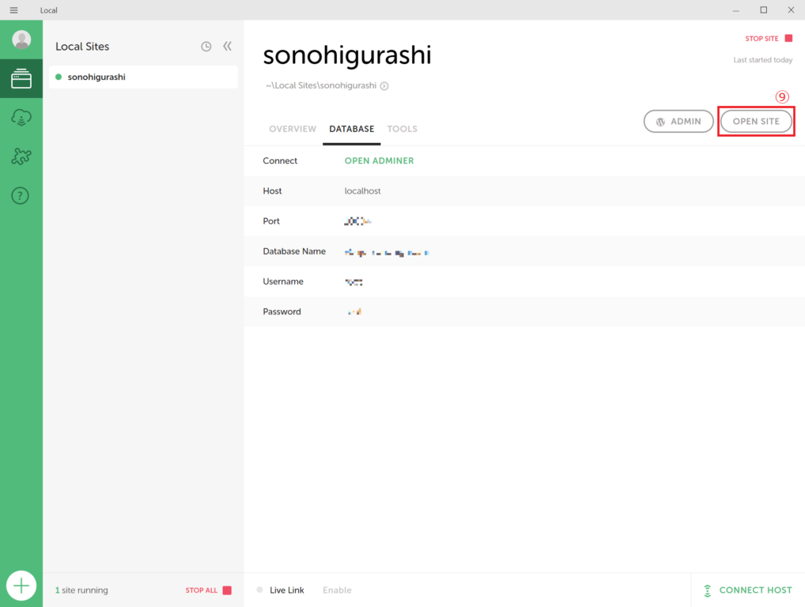The width and height of the screenshot is (805, 607).
Task: Click the blurred Database Name value
Action: pos(387,252)
